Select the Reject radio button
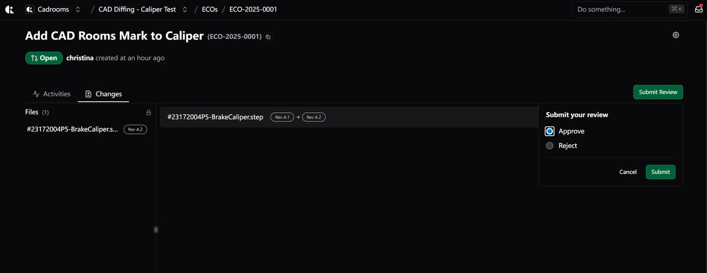Image resolution: width=707 pixels, height=273 pixels. coord(550,146)
